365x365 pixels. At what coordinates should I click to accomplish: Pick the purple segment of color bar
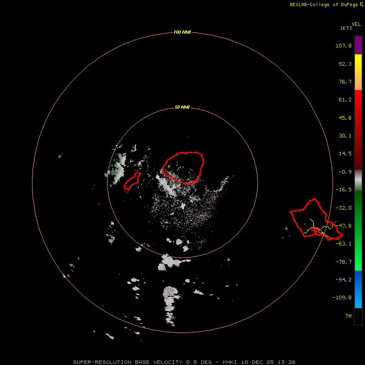(358, 45)
